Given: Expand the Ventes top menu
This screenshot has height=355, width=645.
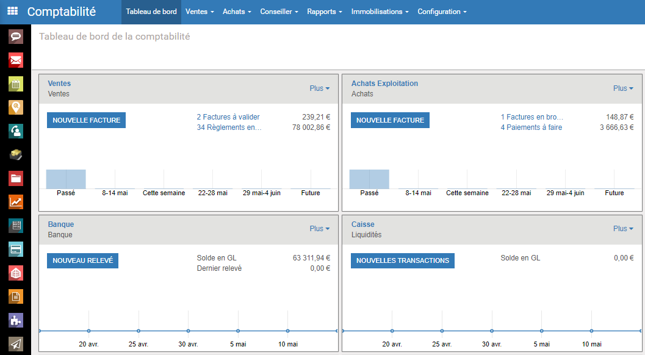Looking at the screenshot, I should click(x=200, y=12).
